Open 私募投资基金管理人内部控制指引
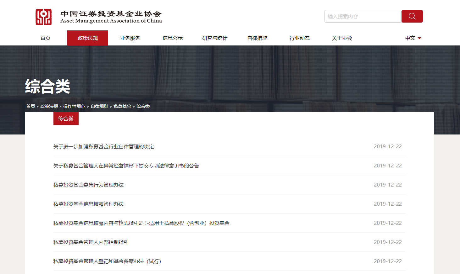This screenshot has height=274, width=460. tap(90, 242)
